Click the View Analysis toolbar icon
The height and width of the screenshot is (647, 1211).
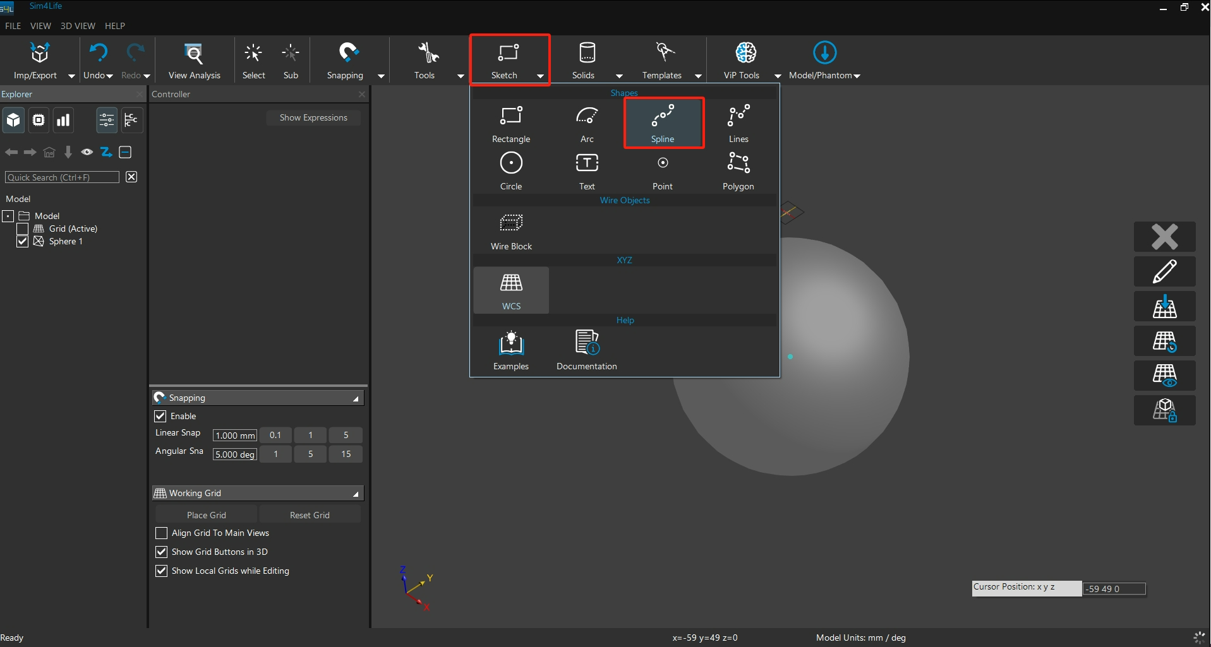click(194, 61)
